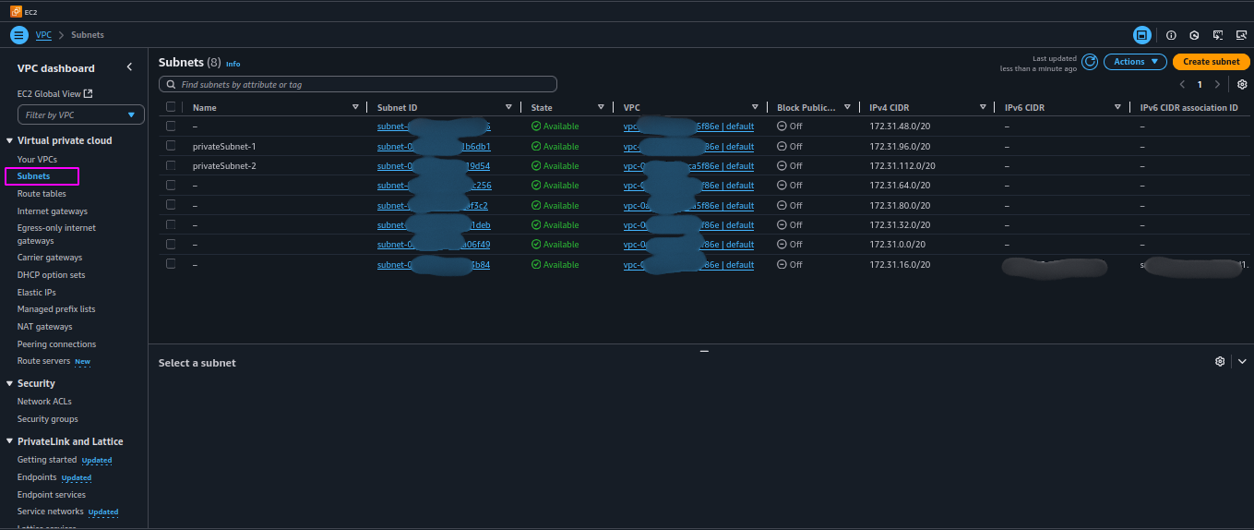Toggle the select-all subnets header checkbox

[171, 107]
